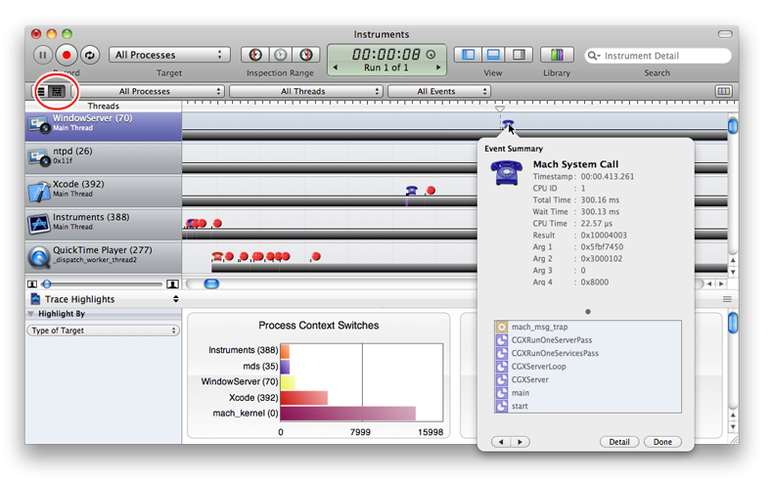This screenshot has height=484, width=772.
Task: Expand the Type of Target dropdown
Action: pos(103,330)
